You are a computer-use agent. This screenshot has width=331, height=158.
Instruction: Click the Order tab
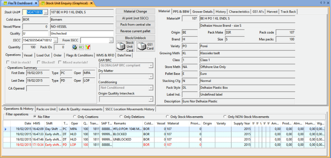(58, 55)
